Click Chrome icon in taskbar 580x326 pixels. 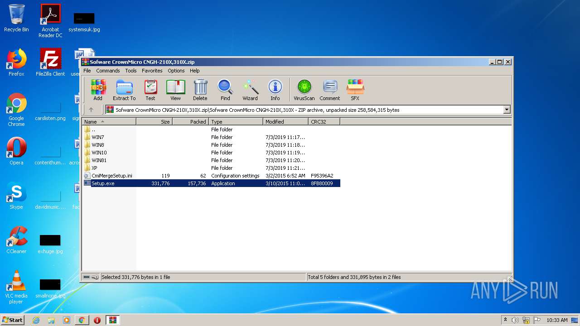82,320
